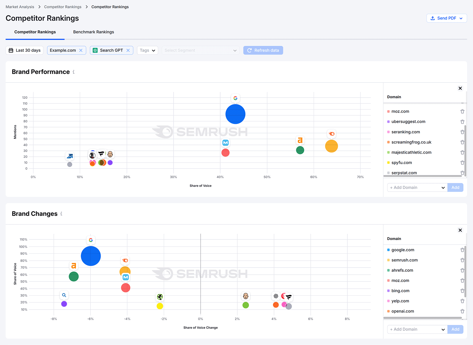Click the info icon beside Brand Performance
This screenshot has height=345, width=473.
74,72
